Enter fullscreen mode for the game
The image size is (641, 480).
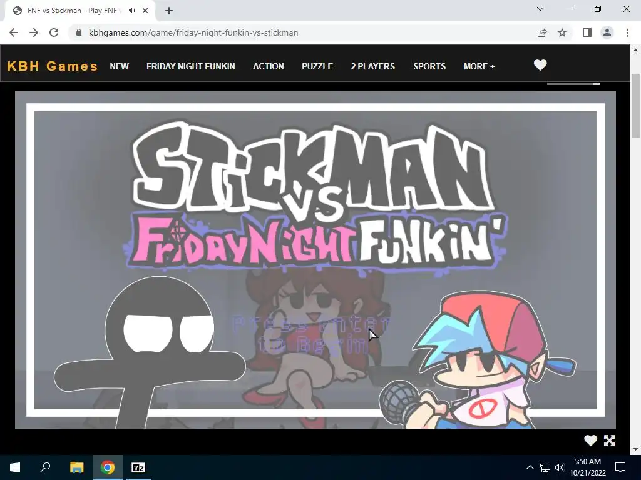pyautogui.click(x=610, y=441)
